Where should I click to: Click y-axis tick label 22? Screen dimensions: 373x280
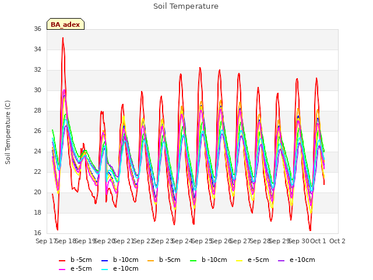tap(37, 172)
